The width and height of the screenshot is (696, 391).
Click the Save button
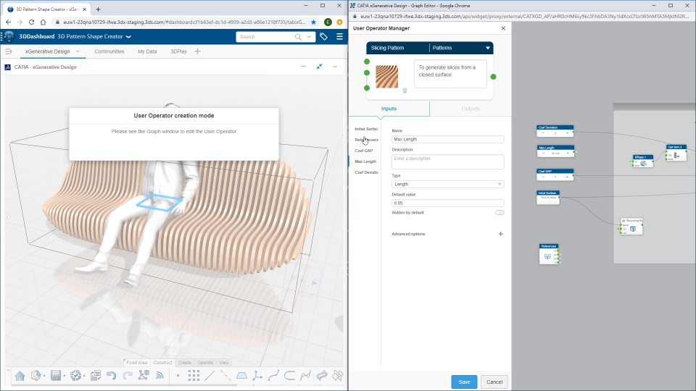[464, 382]
